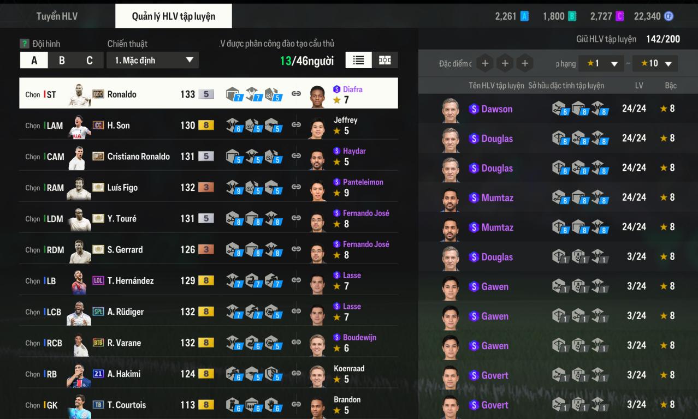Image resolution: width=698 pixels, height=419 pixels.
Task: Open the Mặc định tactics dropdown
Action: [x=153, y=61]
